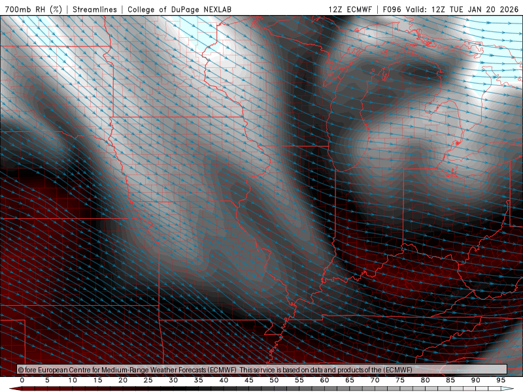Click the '10' colorbar tick label
Screen dimensions: 523x392
(73, 380)
